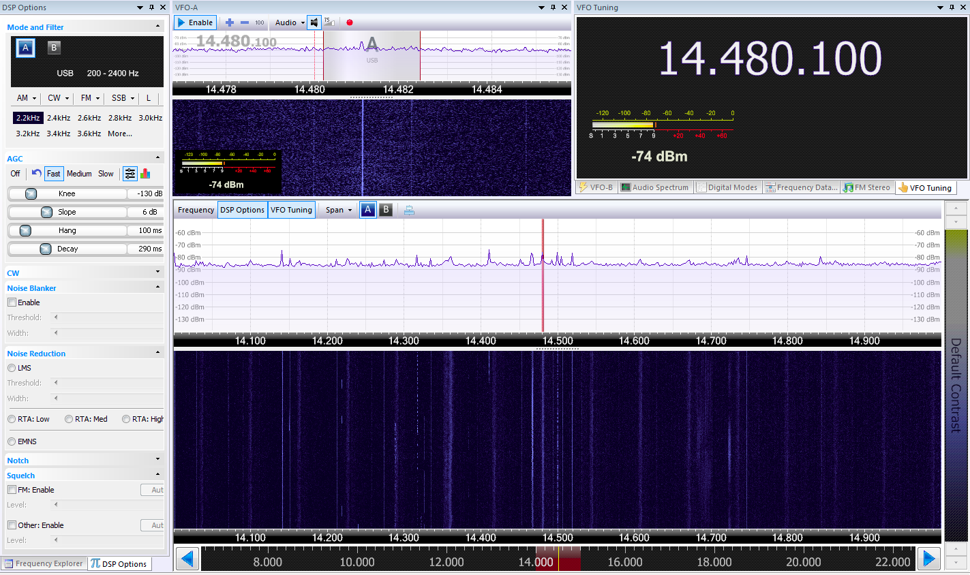
Task: Click the minus zoom icon in VFO-A toolbar
Action: 244,22
